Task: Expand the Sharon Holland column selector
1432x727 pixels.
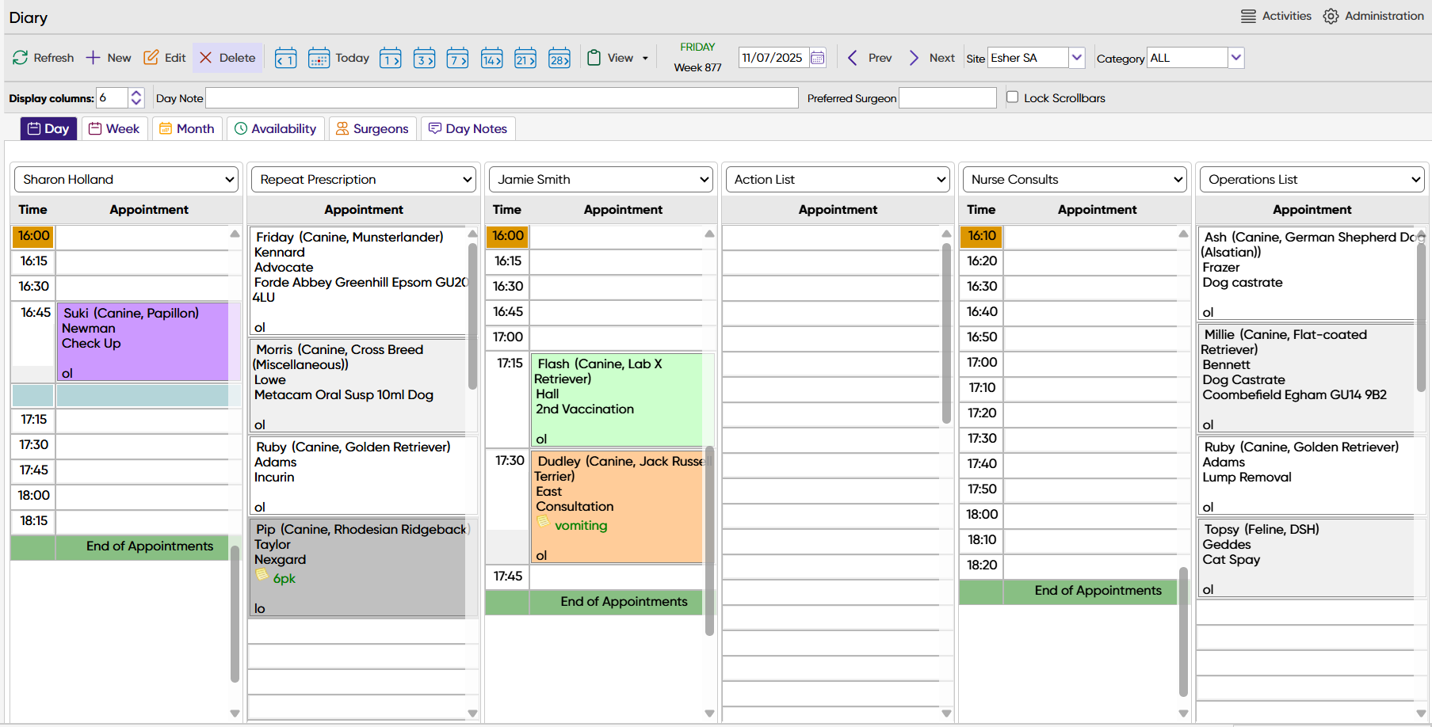Action: tap(126, 180)
